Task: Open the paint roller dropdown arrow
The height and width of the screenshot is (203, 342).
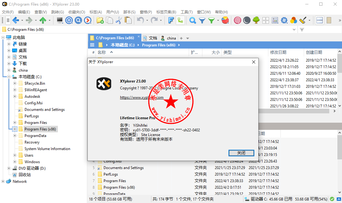Action: click(x=309, y=21)
